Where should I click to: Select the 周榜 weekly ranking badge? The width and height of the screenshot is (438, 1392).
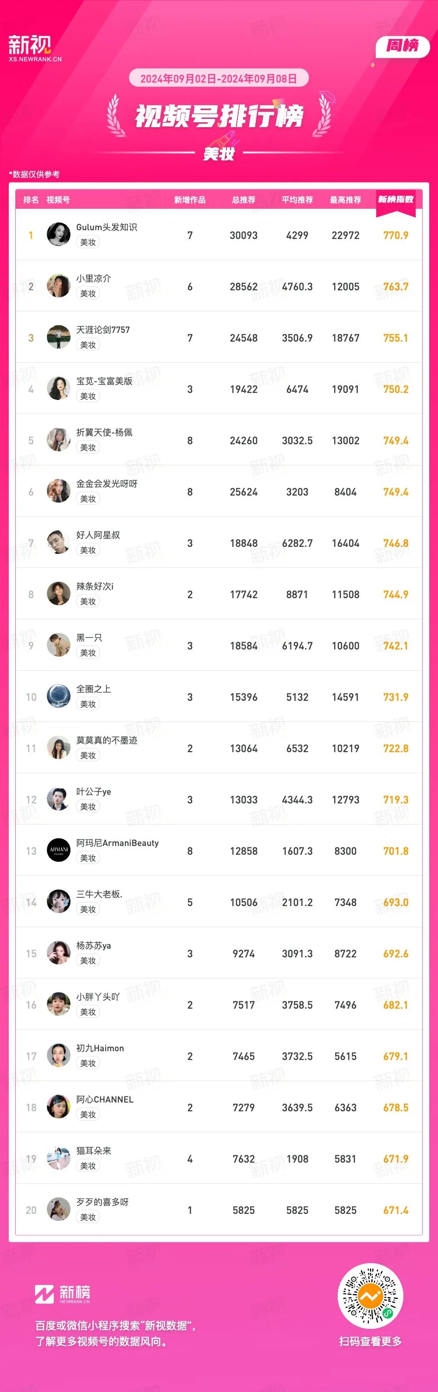click(403, 46)
